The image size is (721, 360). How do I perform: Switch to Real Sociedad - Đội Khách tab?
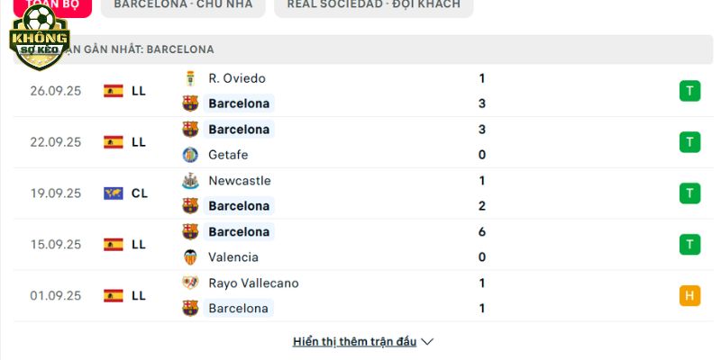coord(373,6)
